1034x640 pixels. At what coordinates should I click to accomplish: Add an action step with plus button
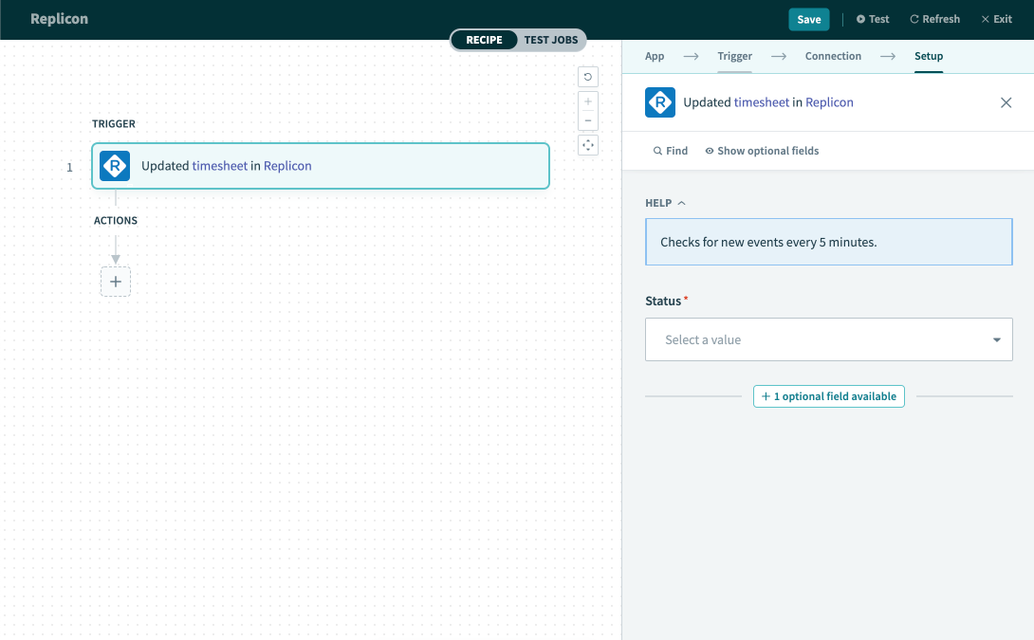tap(116, 282)
